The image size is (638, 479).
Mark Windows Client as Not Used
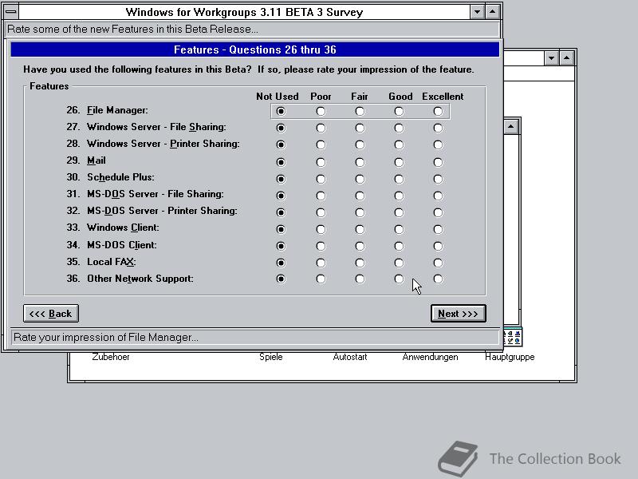[281, 229]
